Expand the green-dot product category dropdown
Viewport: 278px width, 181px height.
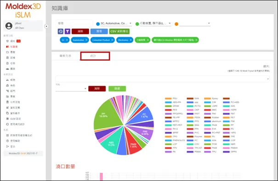coord(155,23)
